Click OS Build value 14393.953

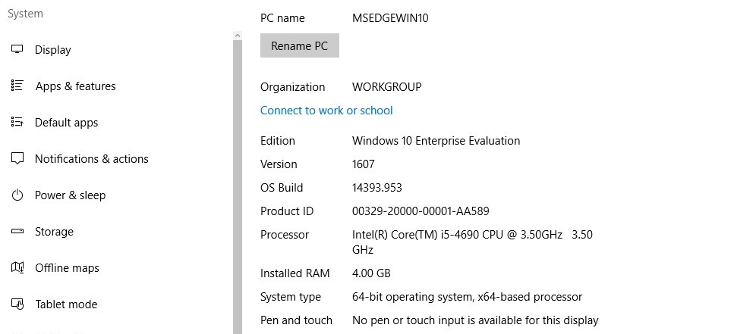[376, 188]
